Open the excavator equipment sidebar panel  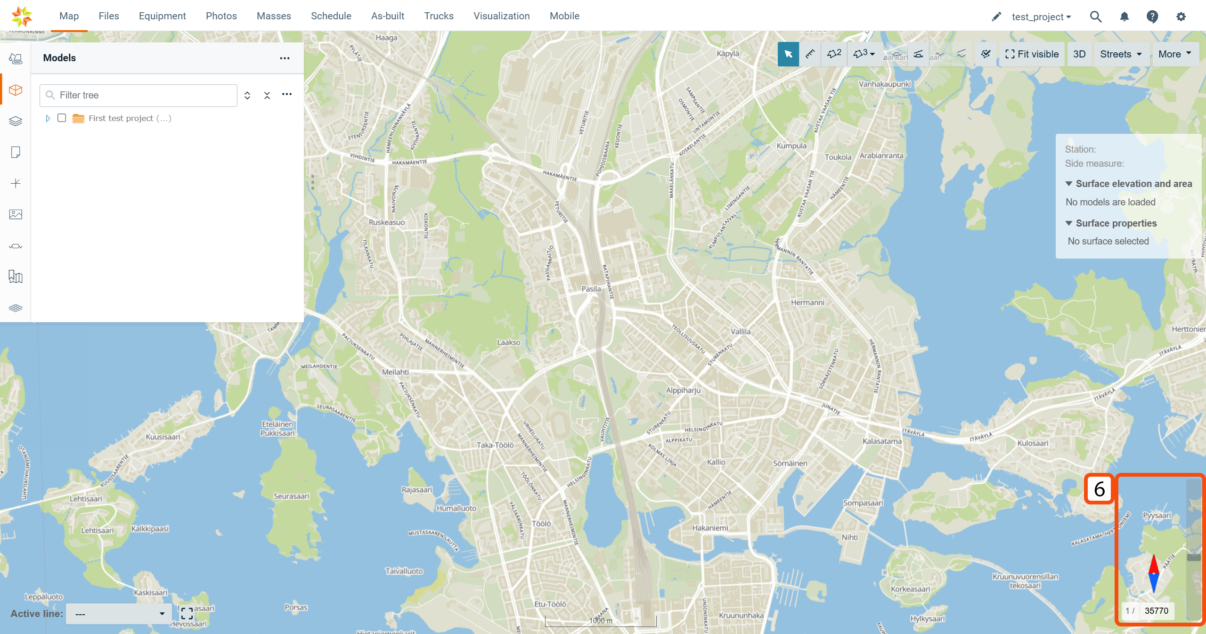[x=16, y=58]
